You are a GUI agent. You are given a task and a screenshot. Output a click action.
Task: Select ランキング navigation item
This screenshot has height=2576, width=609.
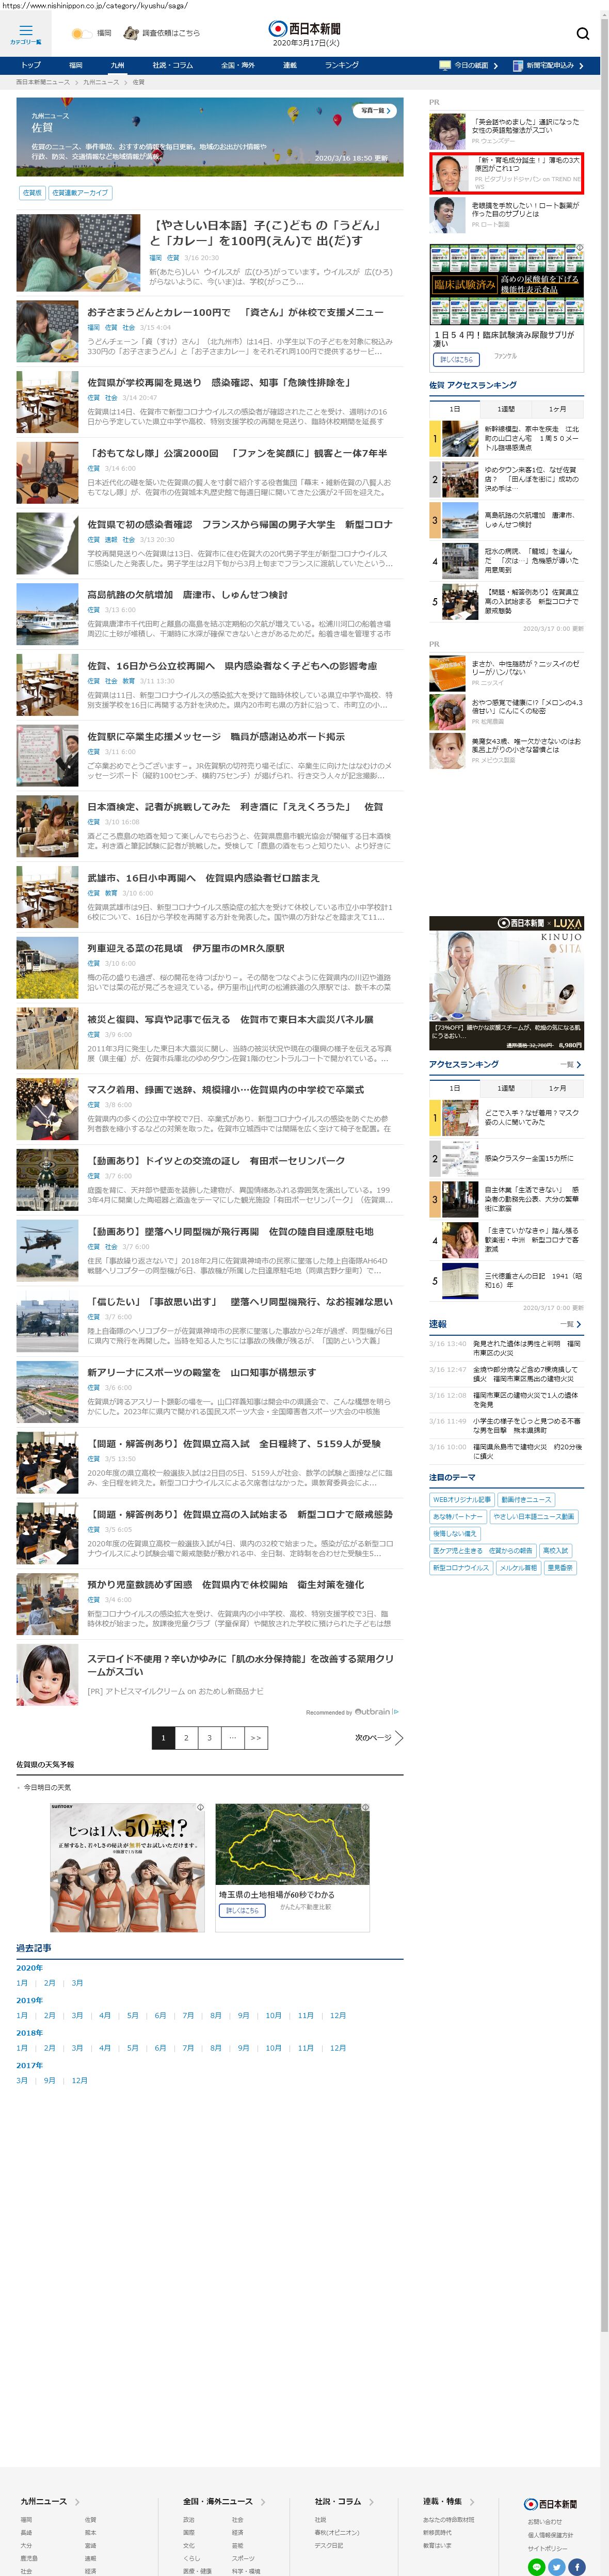[341, 65]
